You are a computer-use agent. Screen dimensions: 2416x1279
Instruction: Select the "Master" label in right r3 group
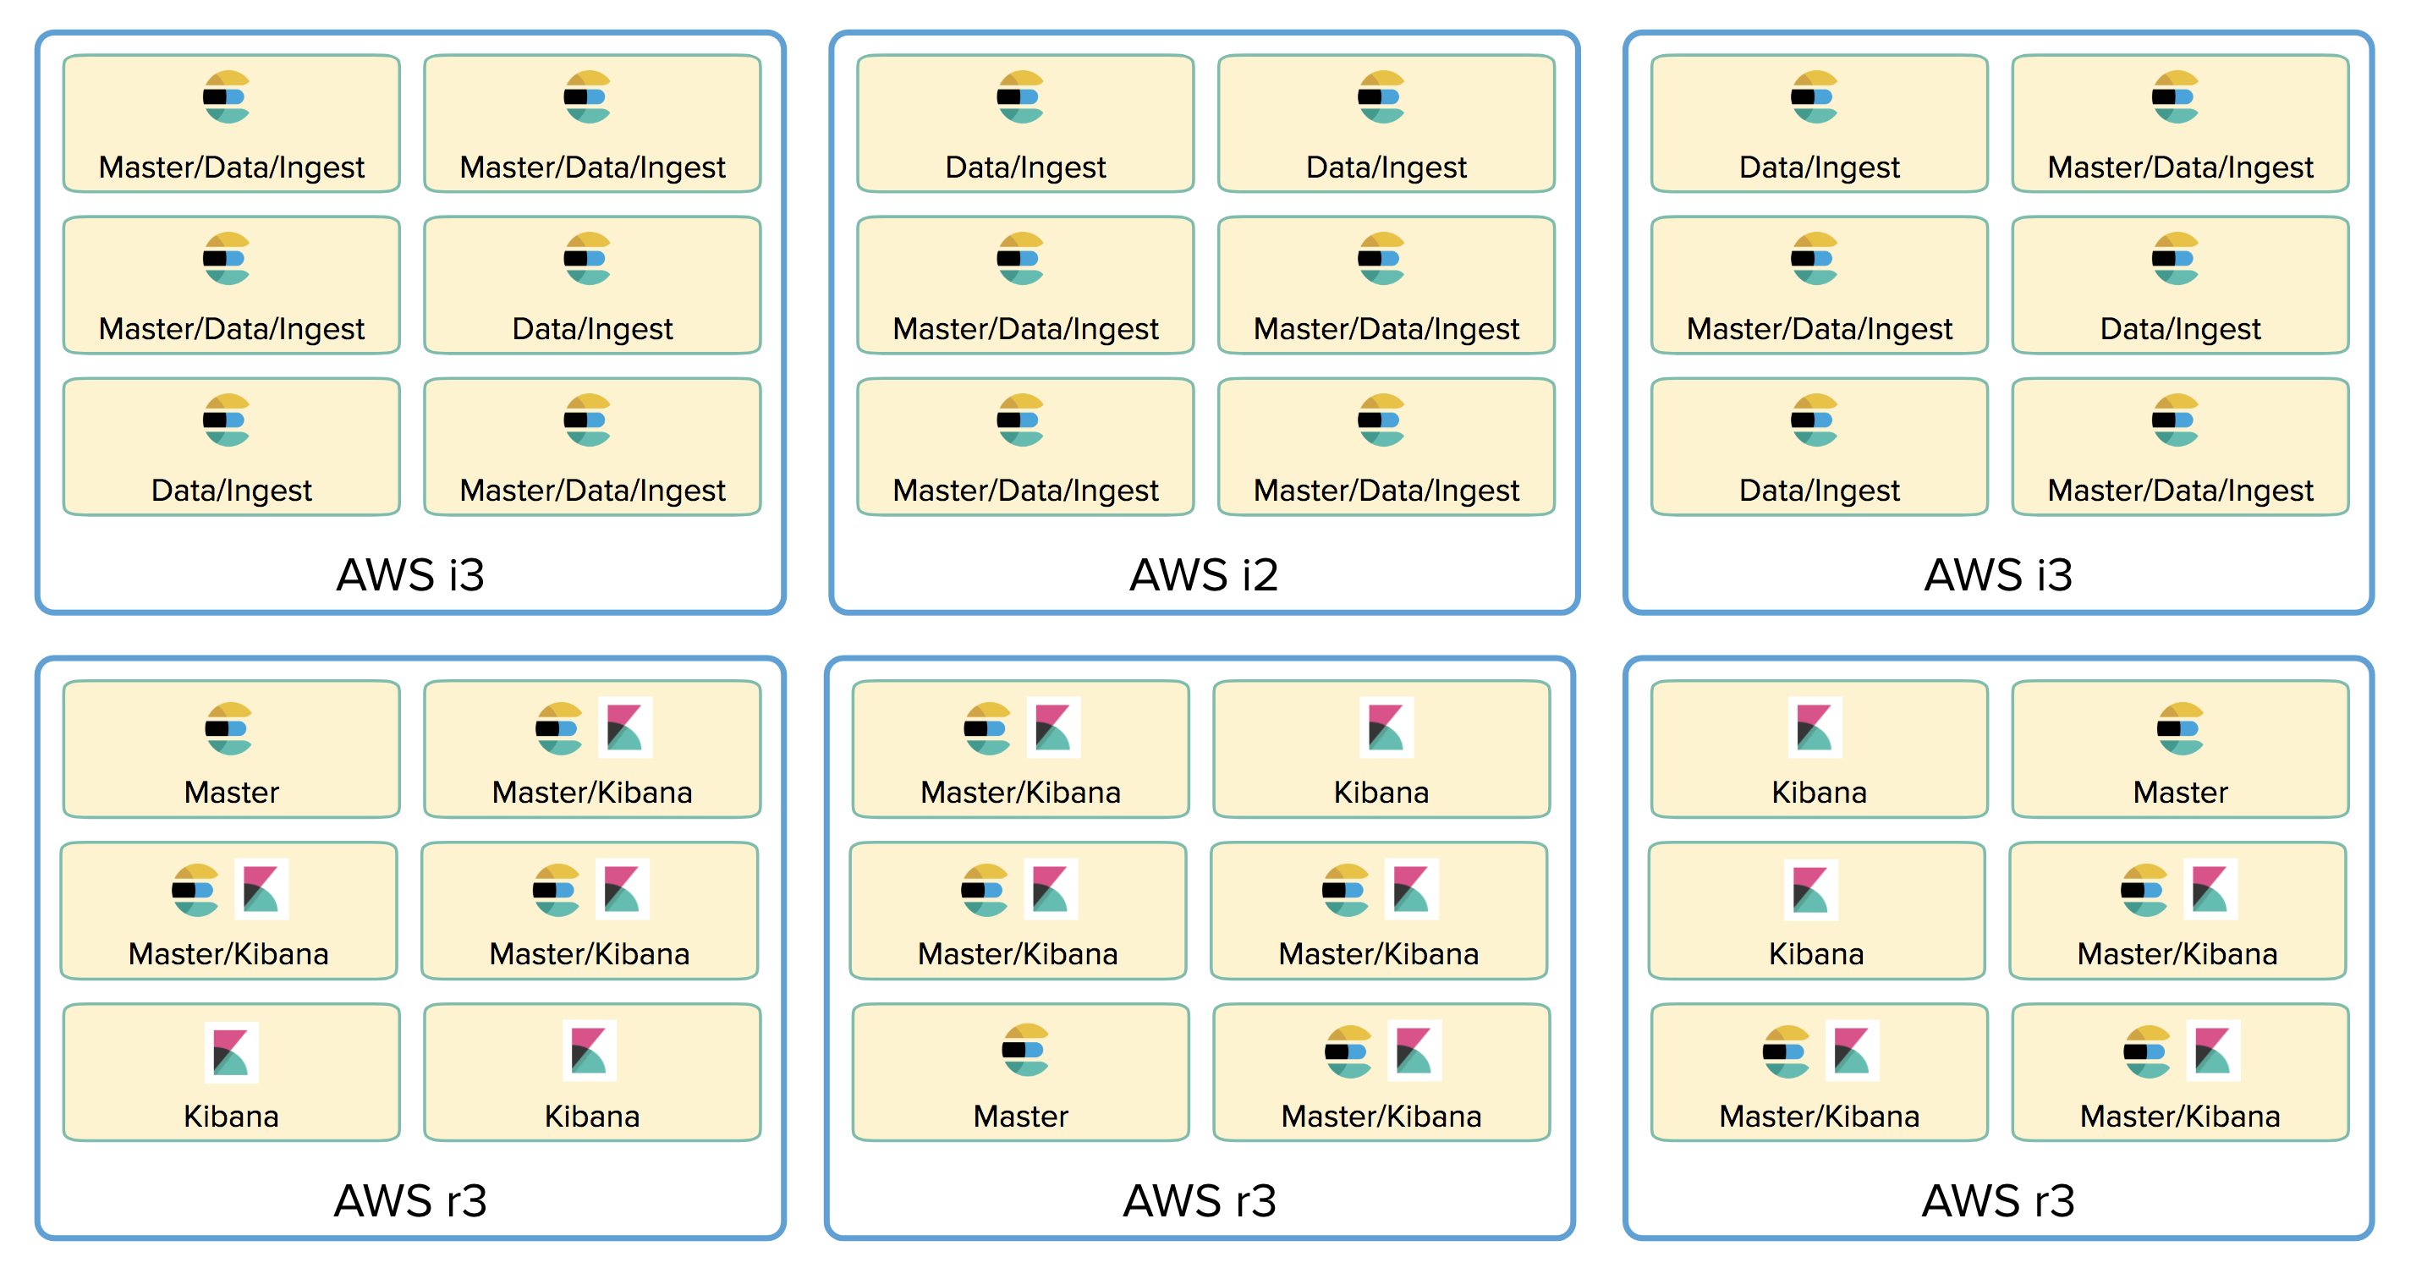pos(2181,793)
